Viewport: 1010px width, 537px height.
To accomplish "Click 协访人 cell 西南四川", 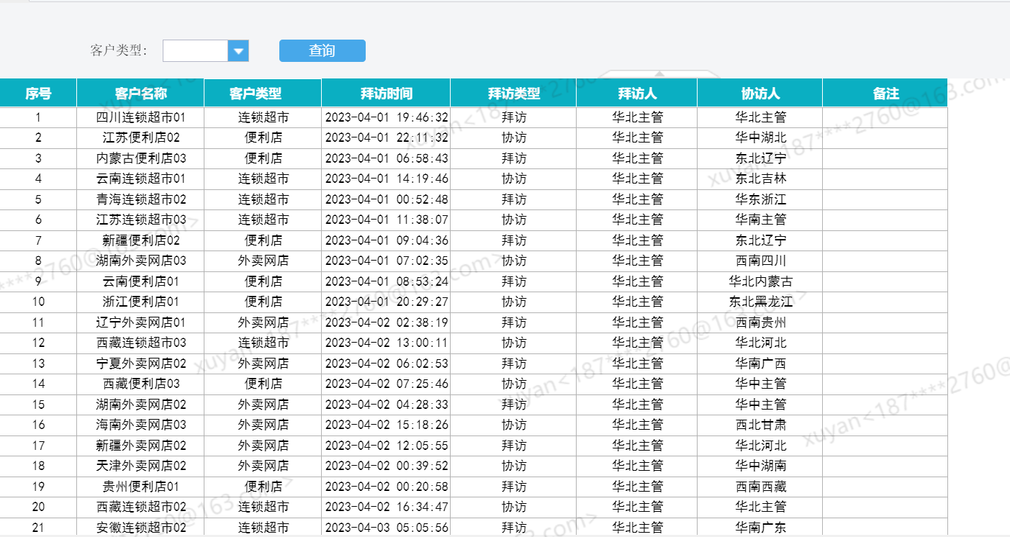I will 760,261.
